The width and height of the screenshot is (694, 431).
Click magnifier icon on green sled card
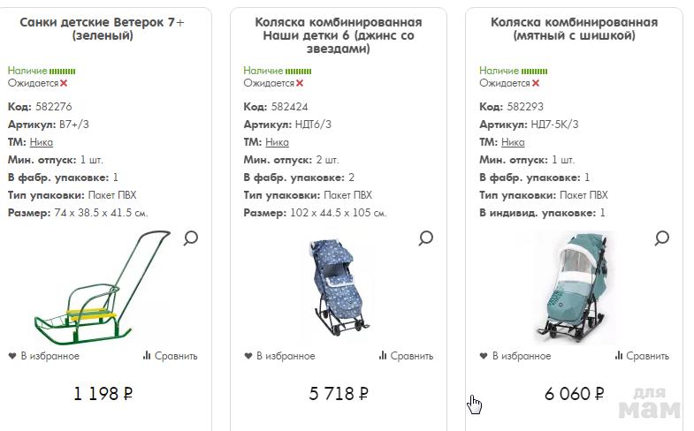[x=191, y=238]
